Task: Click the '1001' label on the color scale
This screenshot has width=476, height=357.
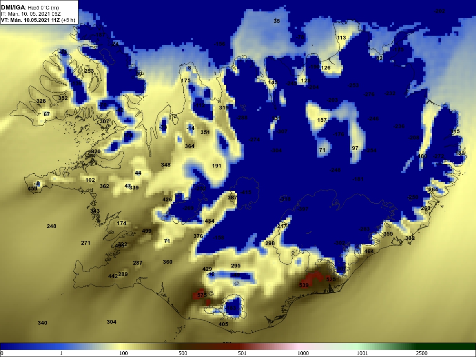Action: 362,353
